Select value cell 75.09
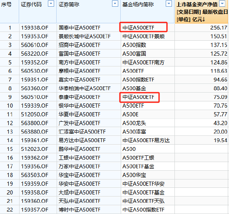This screenshot has width=229, height=214. point(202,97)
